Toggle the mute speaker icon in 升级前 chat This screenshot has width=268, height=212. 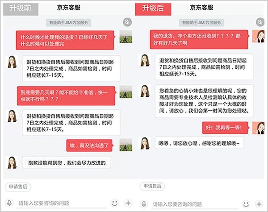pyautogui.click(x=127, y=22)
